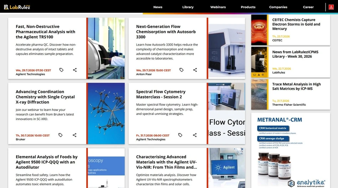This screenshot has height=188, width=338.
Task: Open Spectral Flow Cytometry Masterclass - Session 2
Action: (161, 94)
